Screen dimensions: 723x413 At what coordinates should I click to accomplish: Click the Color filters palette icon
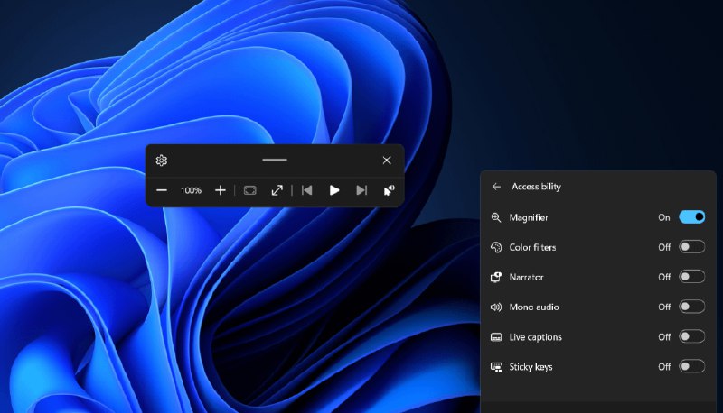point(496,247)
